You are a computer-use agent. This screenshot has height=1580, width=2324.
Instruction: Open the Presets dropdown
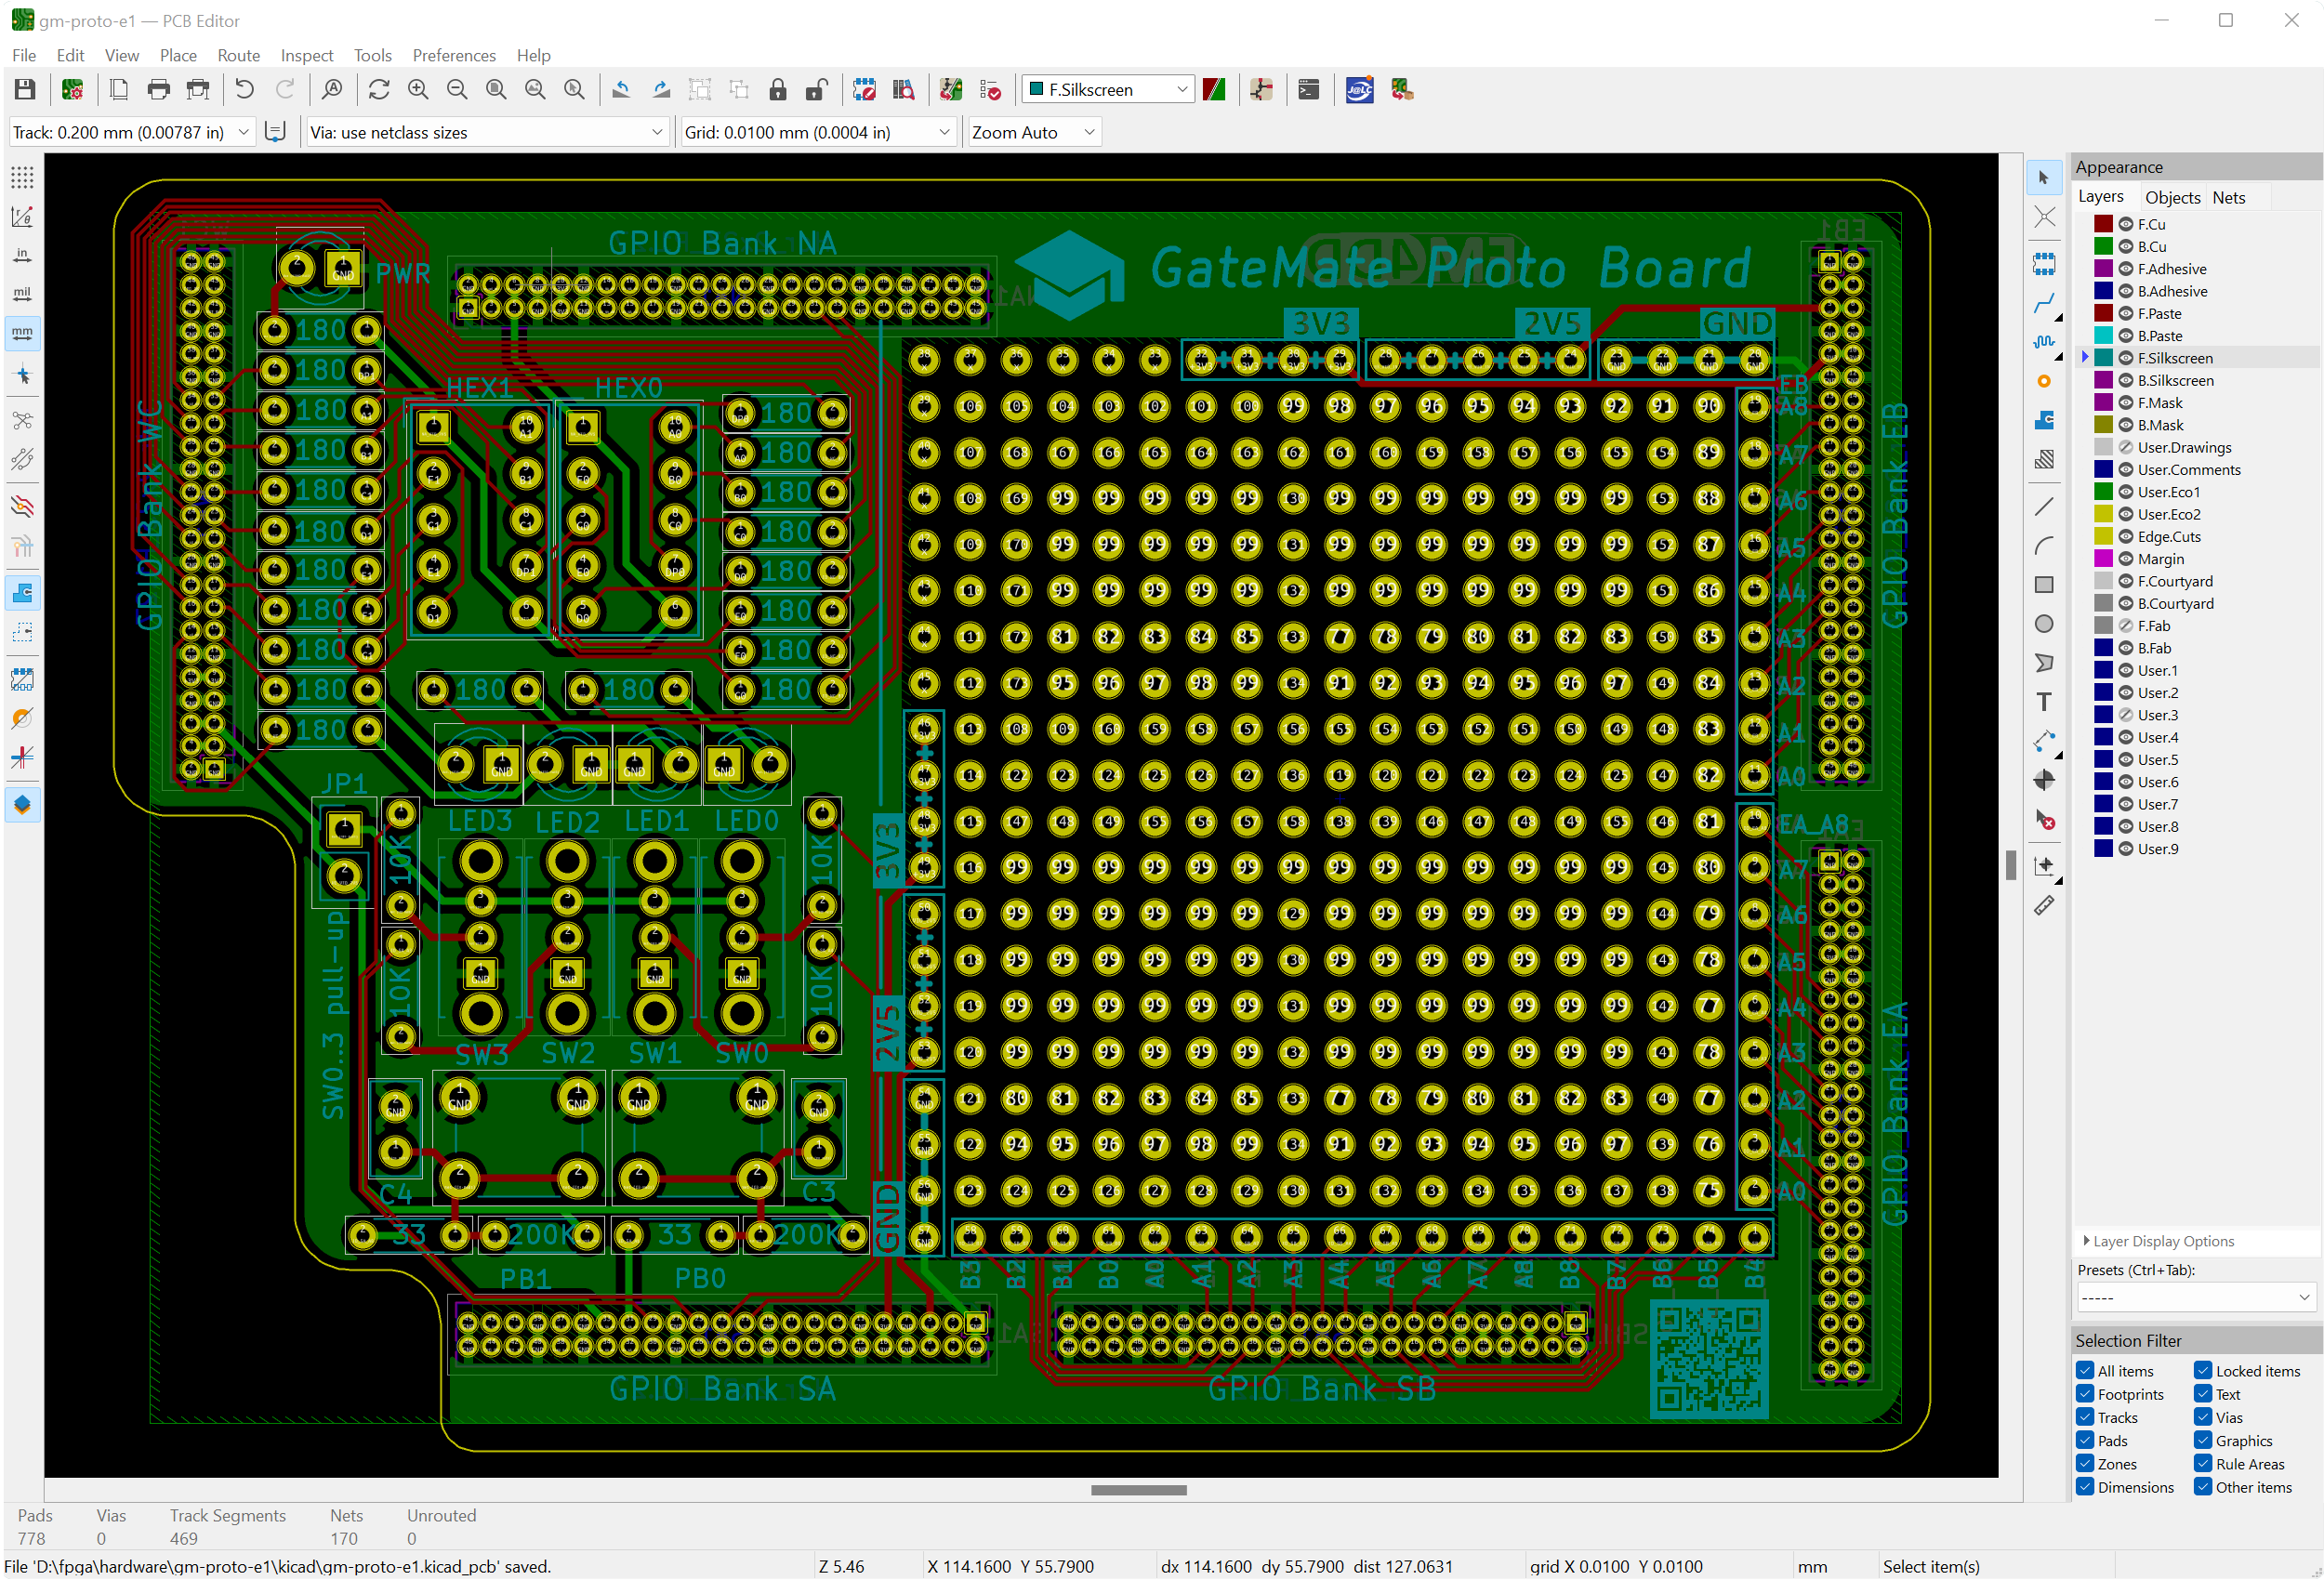point(2195,1297)
